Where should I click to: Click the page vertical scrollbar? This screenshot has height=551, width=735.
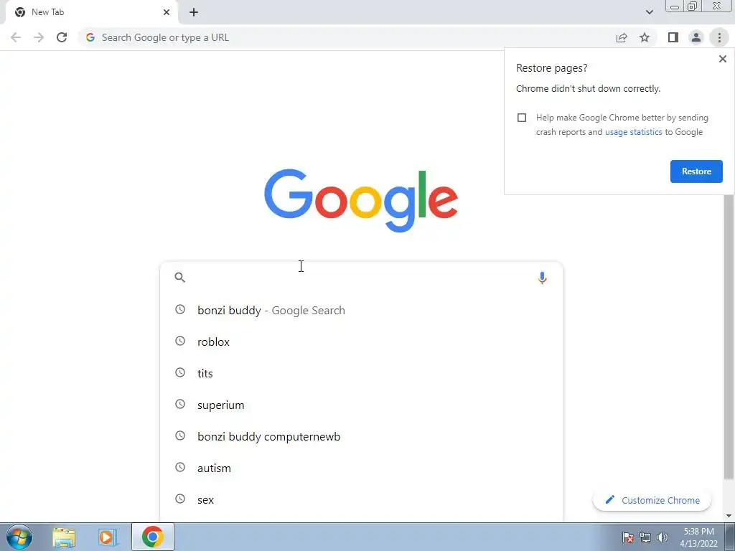point(729,337)
